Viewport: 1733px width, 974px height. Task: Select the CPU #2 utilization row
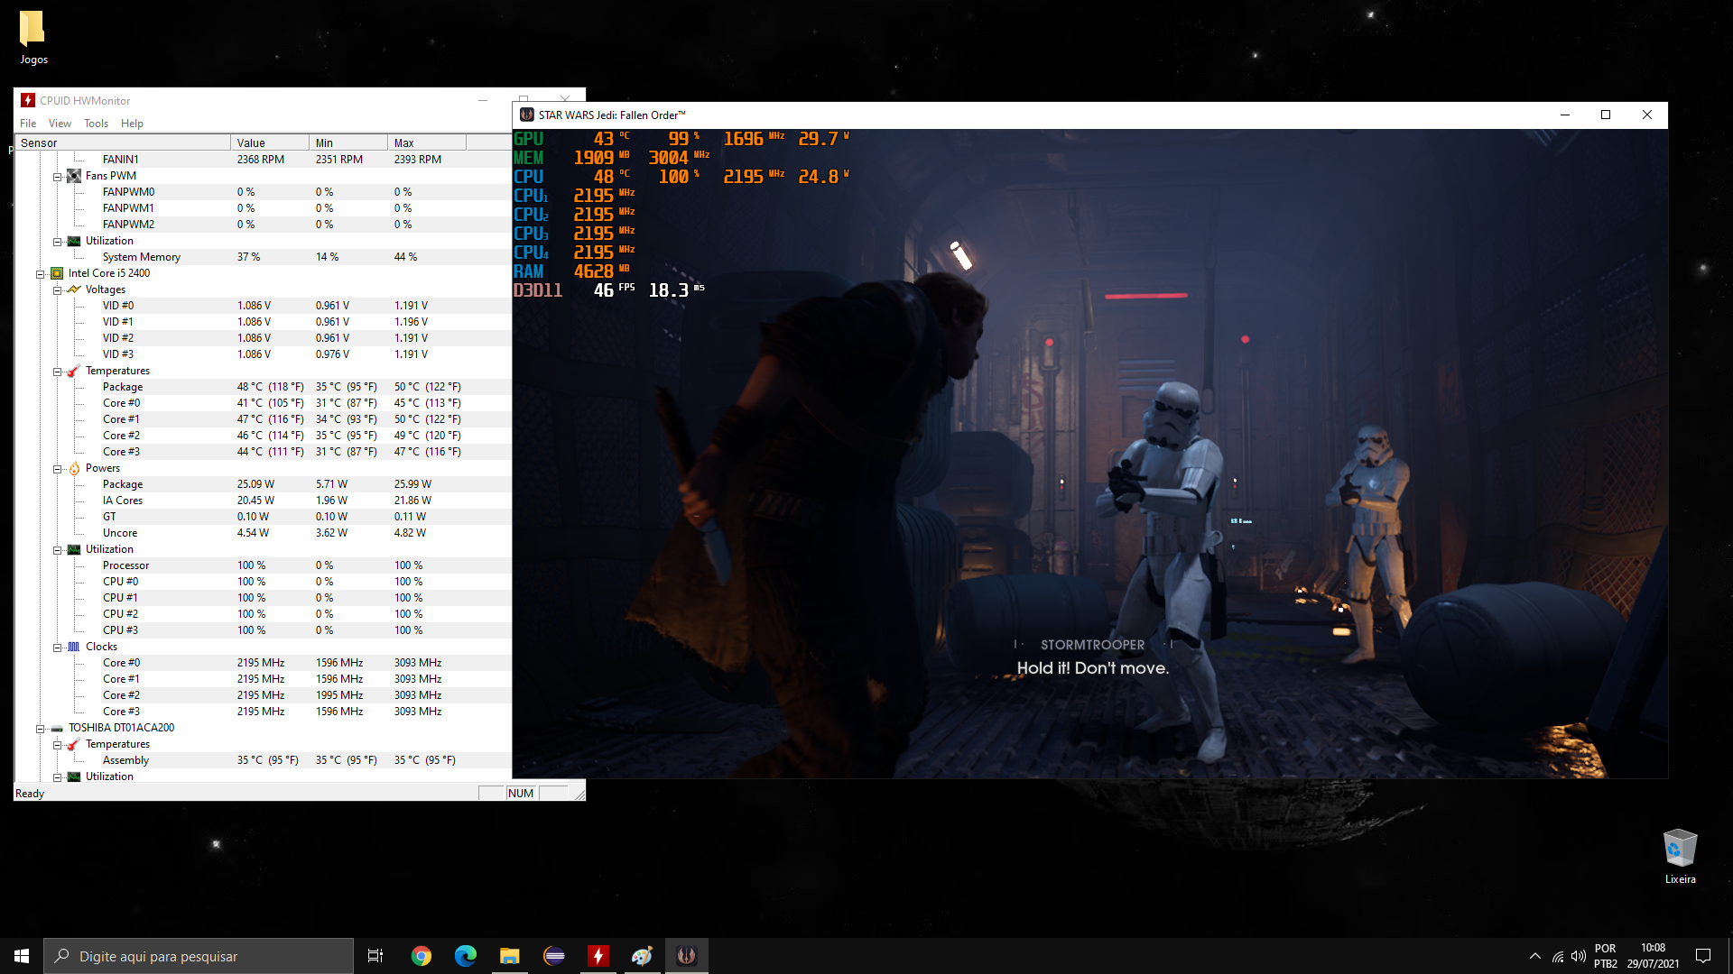pyautogui.click(x=264, y=614)
